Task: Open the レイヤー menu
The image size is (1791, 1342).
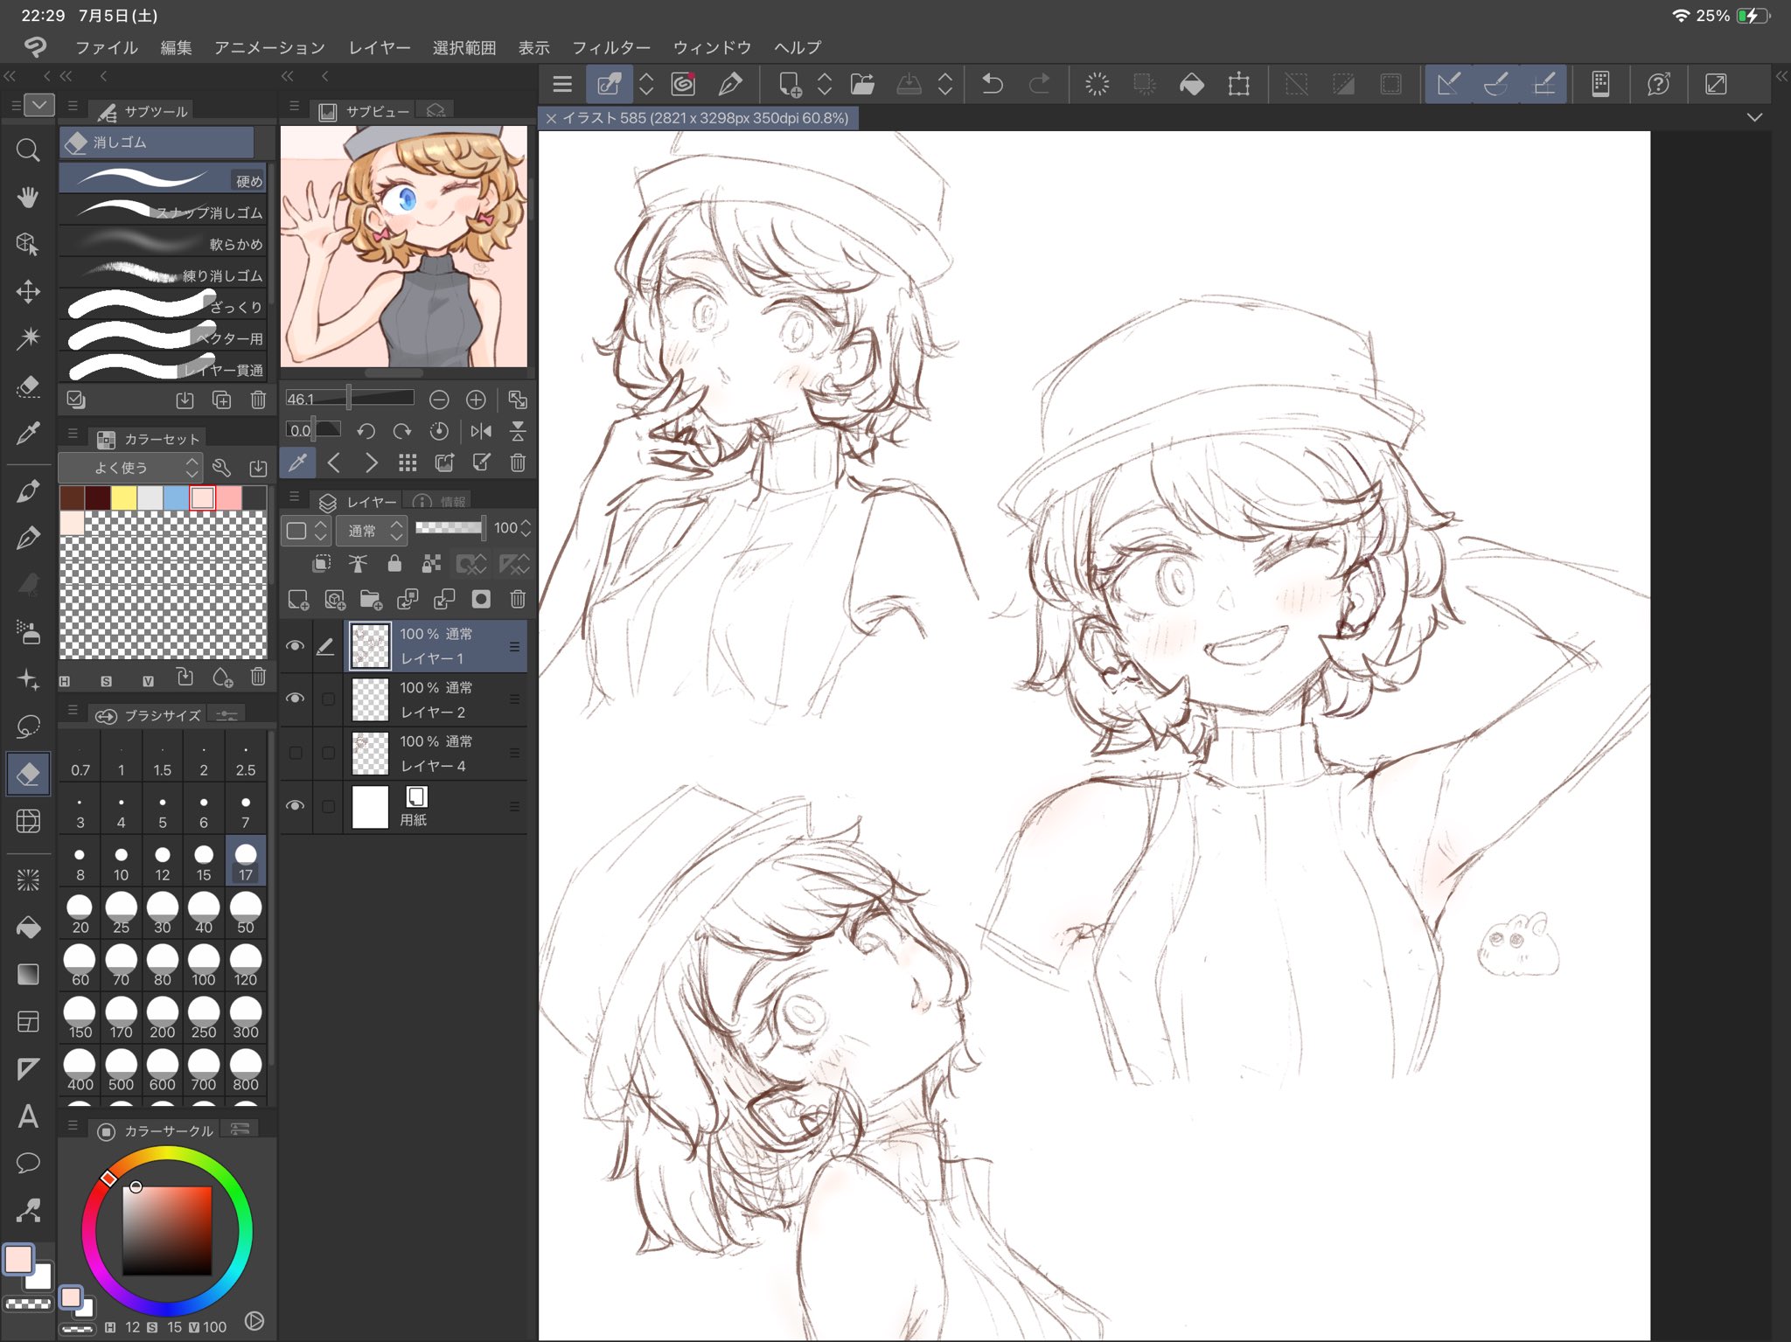Action: pyautogui.click(x=379, y=47)
